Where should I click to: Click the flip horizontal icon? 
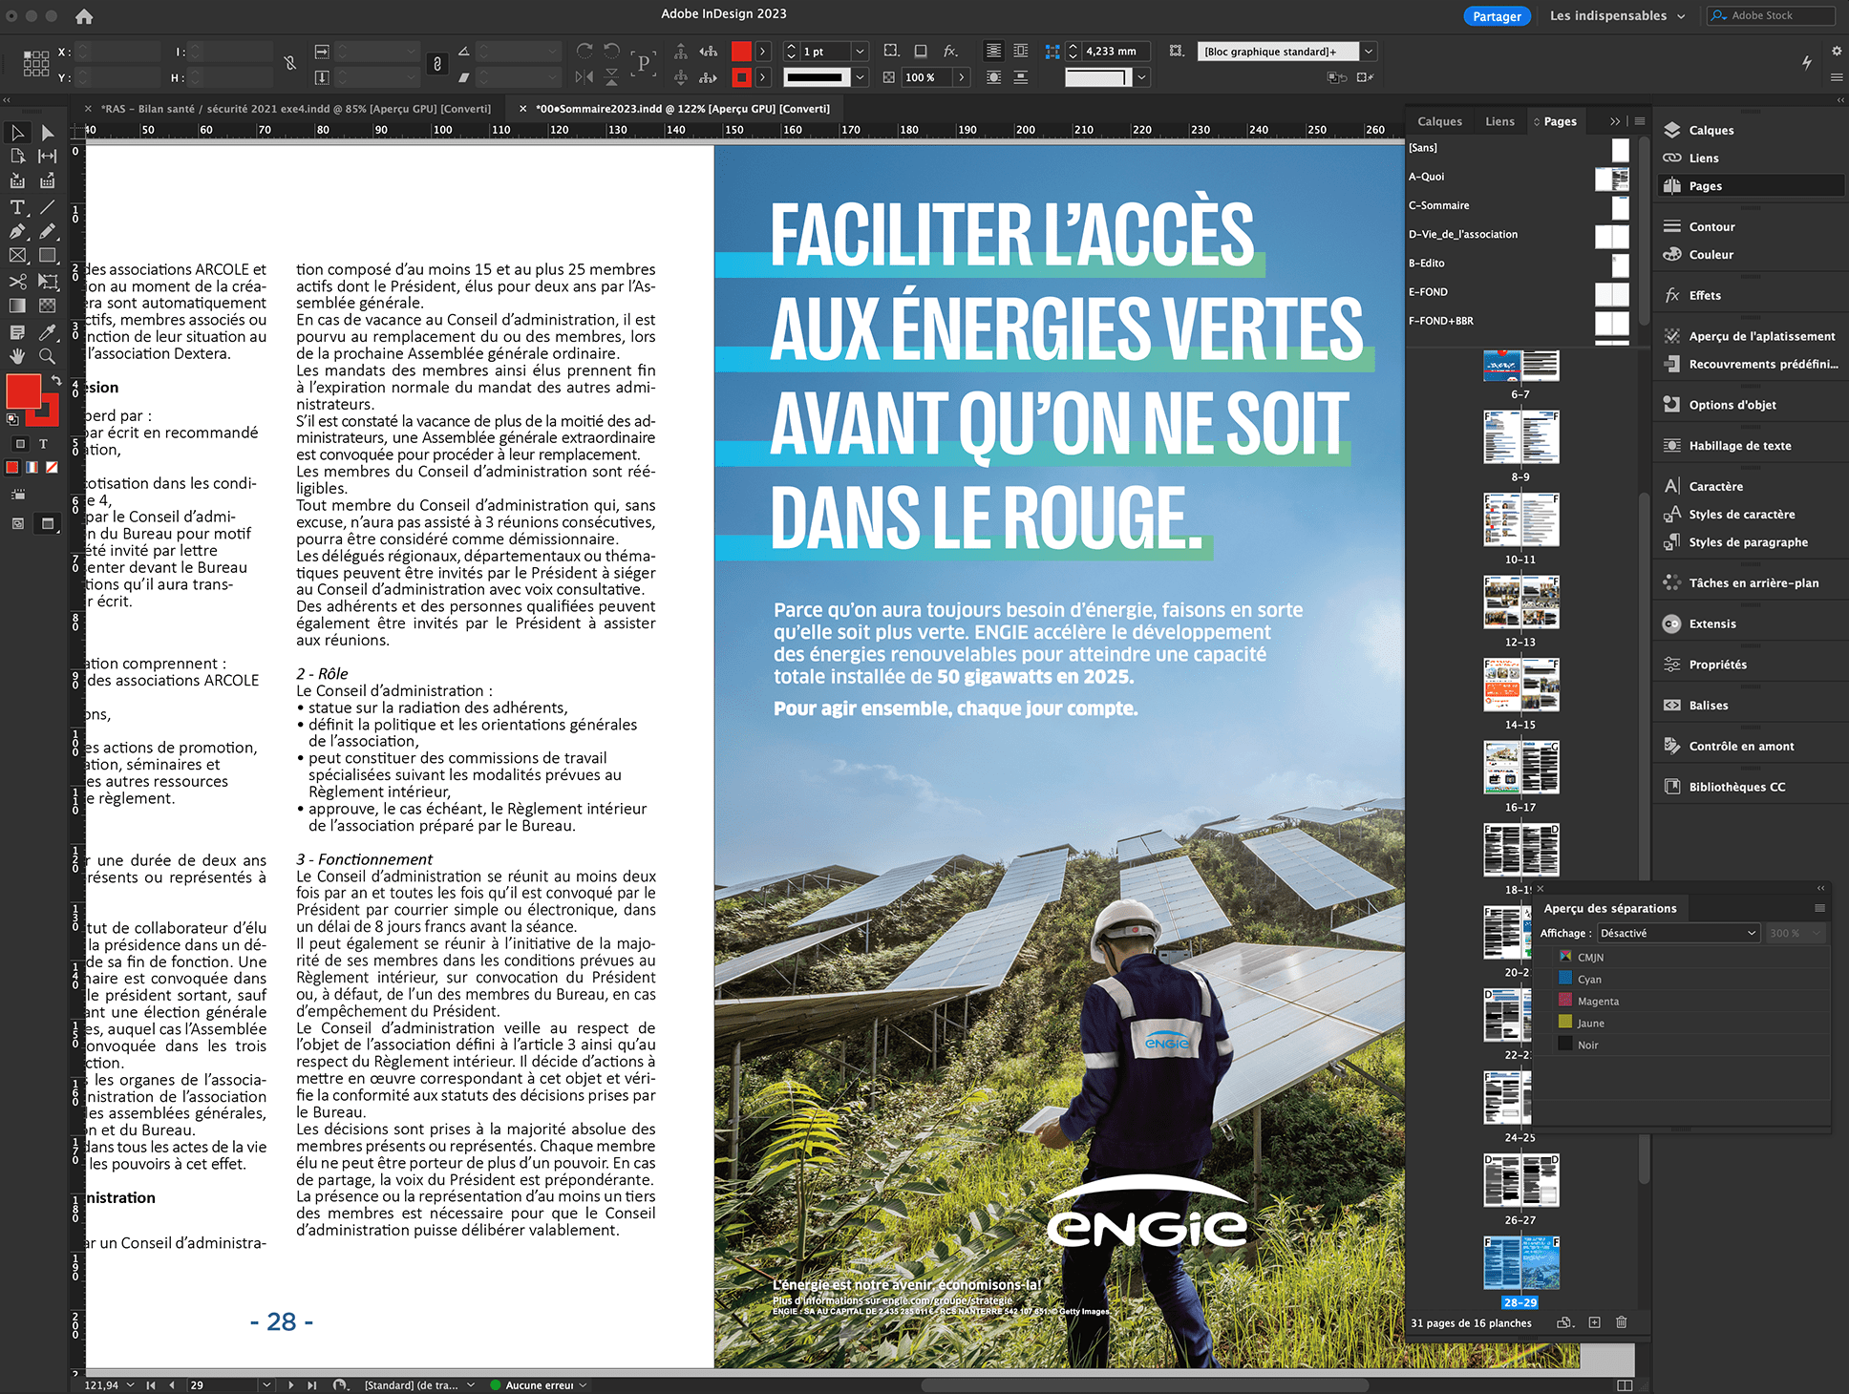coord(584,77)
